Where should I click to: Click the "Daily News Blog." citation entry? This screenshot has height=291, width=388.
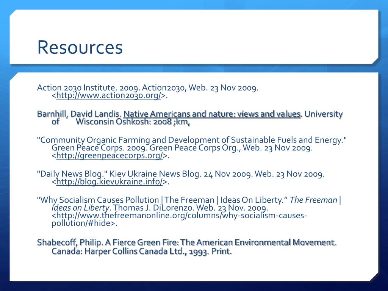72,174
